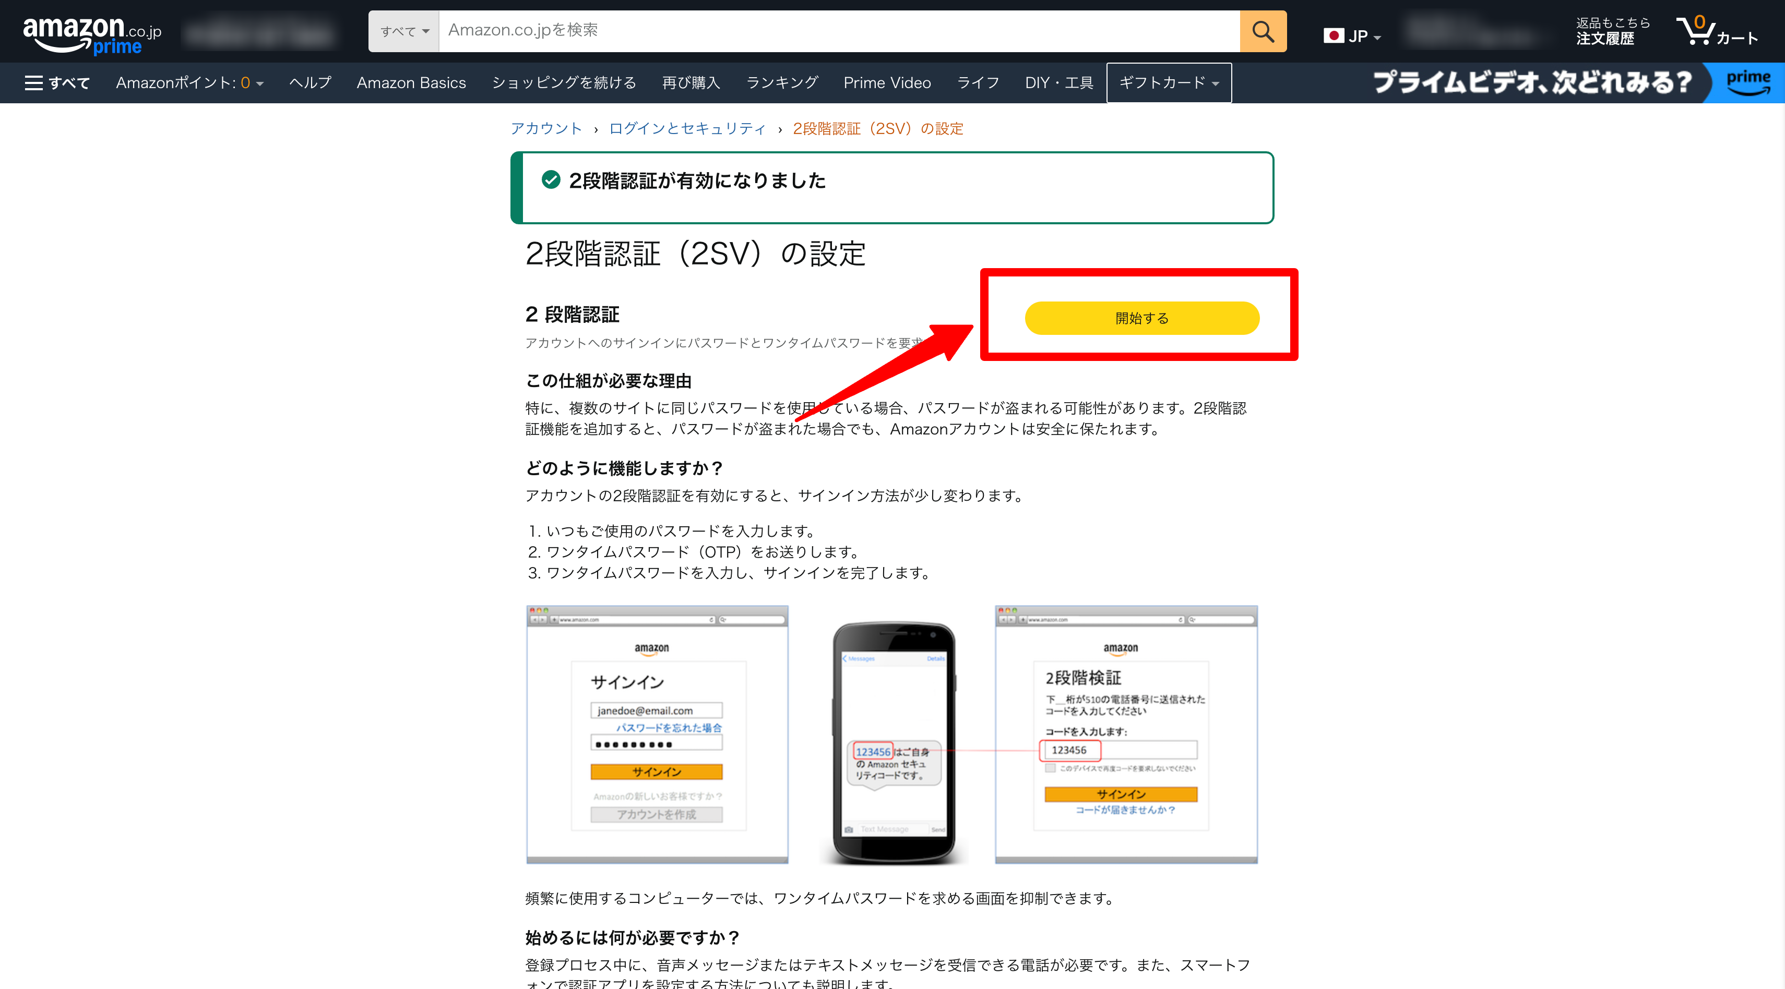Screen dimensions: 1785x989
Task: Click 2段階認証（2SV）の設定 breadcrumb
Action: pos(878,129)
